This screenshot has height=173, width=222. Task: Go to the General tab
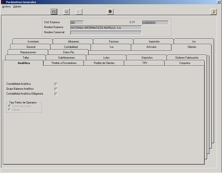click(x=31, y=47)
